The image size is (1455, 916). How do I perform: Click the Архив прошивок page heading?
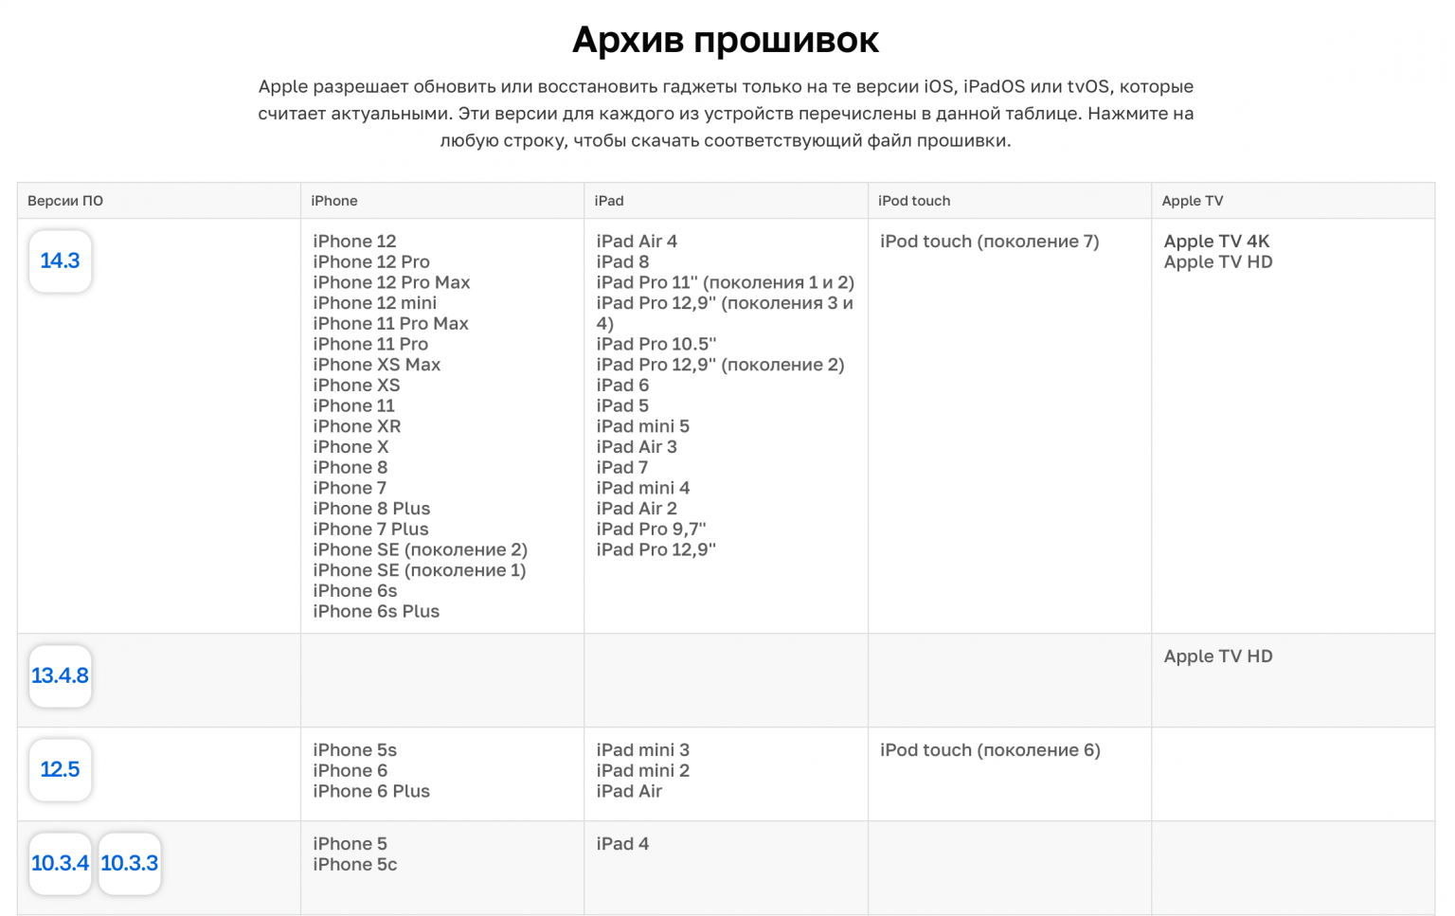(x=726, y=40)
